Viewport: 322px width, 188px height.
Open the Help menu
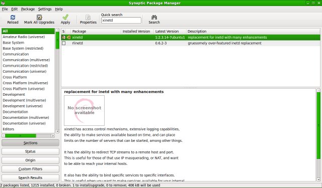click(59, 9)
